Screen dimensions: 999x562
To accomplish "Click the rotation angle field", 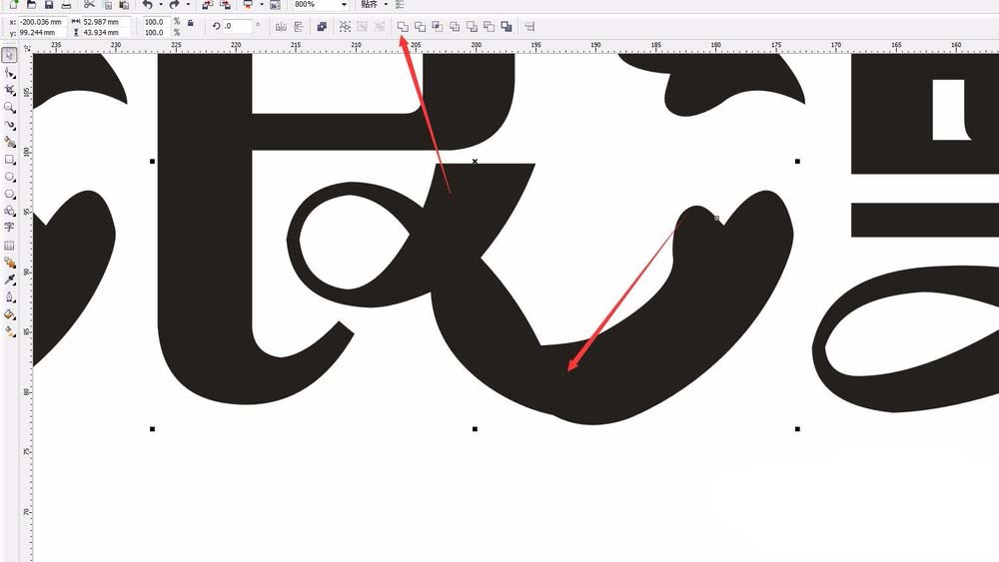I will pyautogui.click(x=237, y=26).
